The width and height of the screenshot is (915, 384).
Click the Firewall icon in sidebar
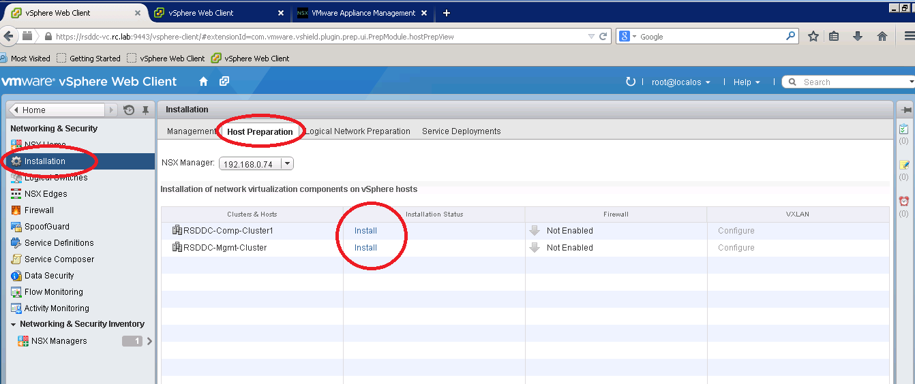[x=16, y=210]
